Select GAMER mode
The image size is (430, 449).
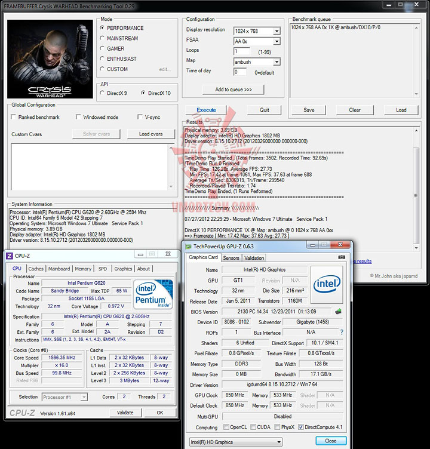point(102,48)
